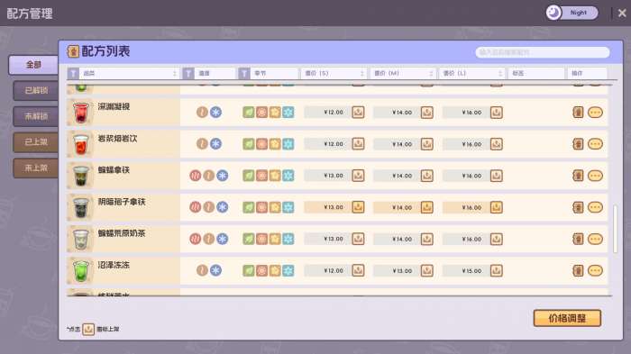
Task: Click the green spring leaf icon for 沼泽冻冻
Action: tap(249, 270)
